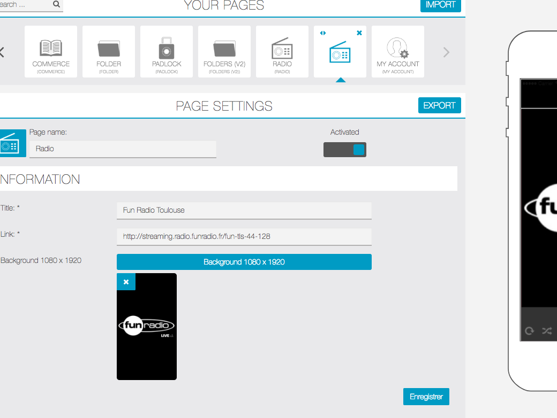
Task: Select the Folder page tile
Action: tap(109, 52)
